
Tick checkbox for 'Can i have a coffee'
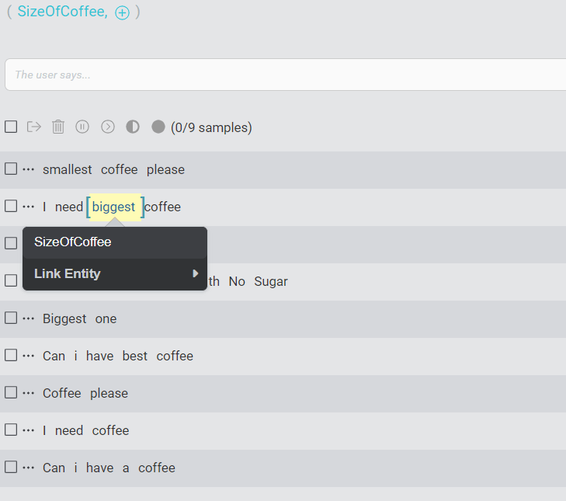click(11, 467)
